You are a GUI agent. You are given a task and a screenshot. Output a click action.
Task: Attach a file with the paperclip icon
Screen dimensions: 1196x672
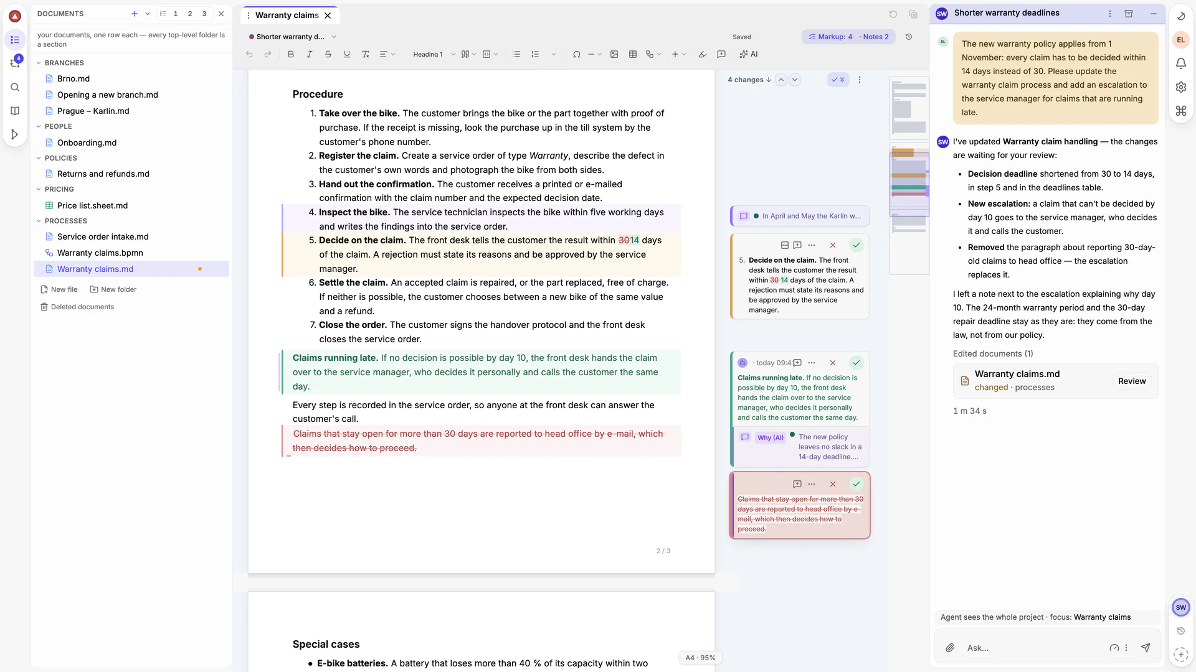[x=950, y=648]
